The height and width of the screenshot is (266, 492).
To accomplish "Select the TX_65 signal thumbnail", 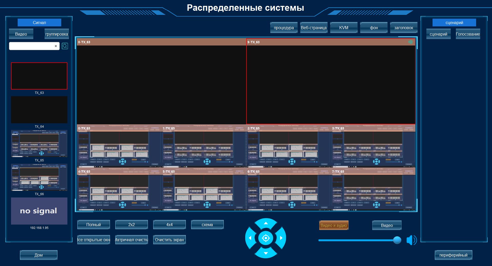I will pos(39,143).
